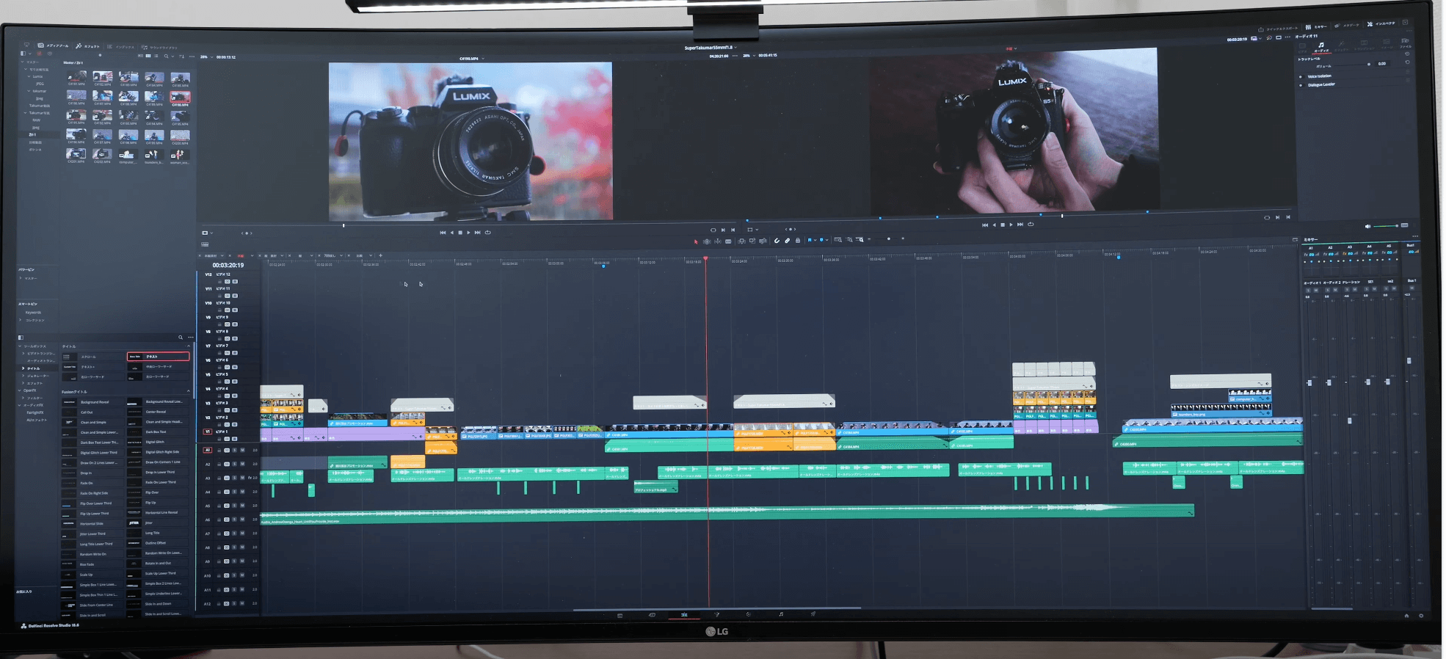The height and width of the screenshot is (659, 1446).
Task: Stop playback in the timeline viewer
Action: [1003, 225]
